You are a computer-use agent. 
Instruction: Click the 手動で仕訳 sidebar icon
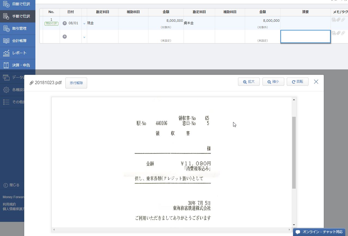pyautogui.click(x=6, y=16)
